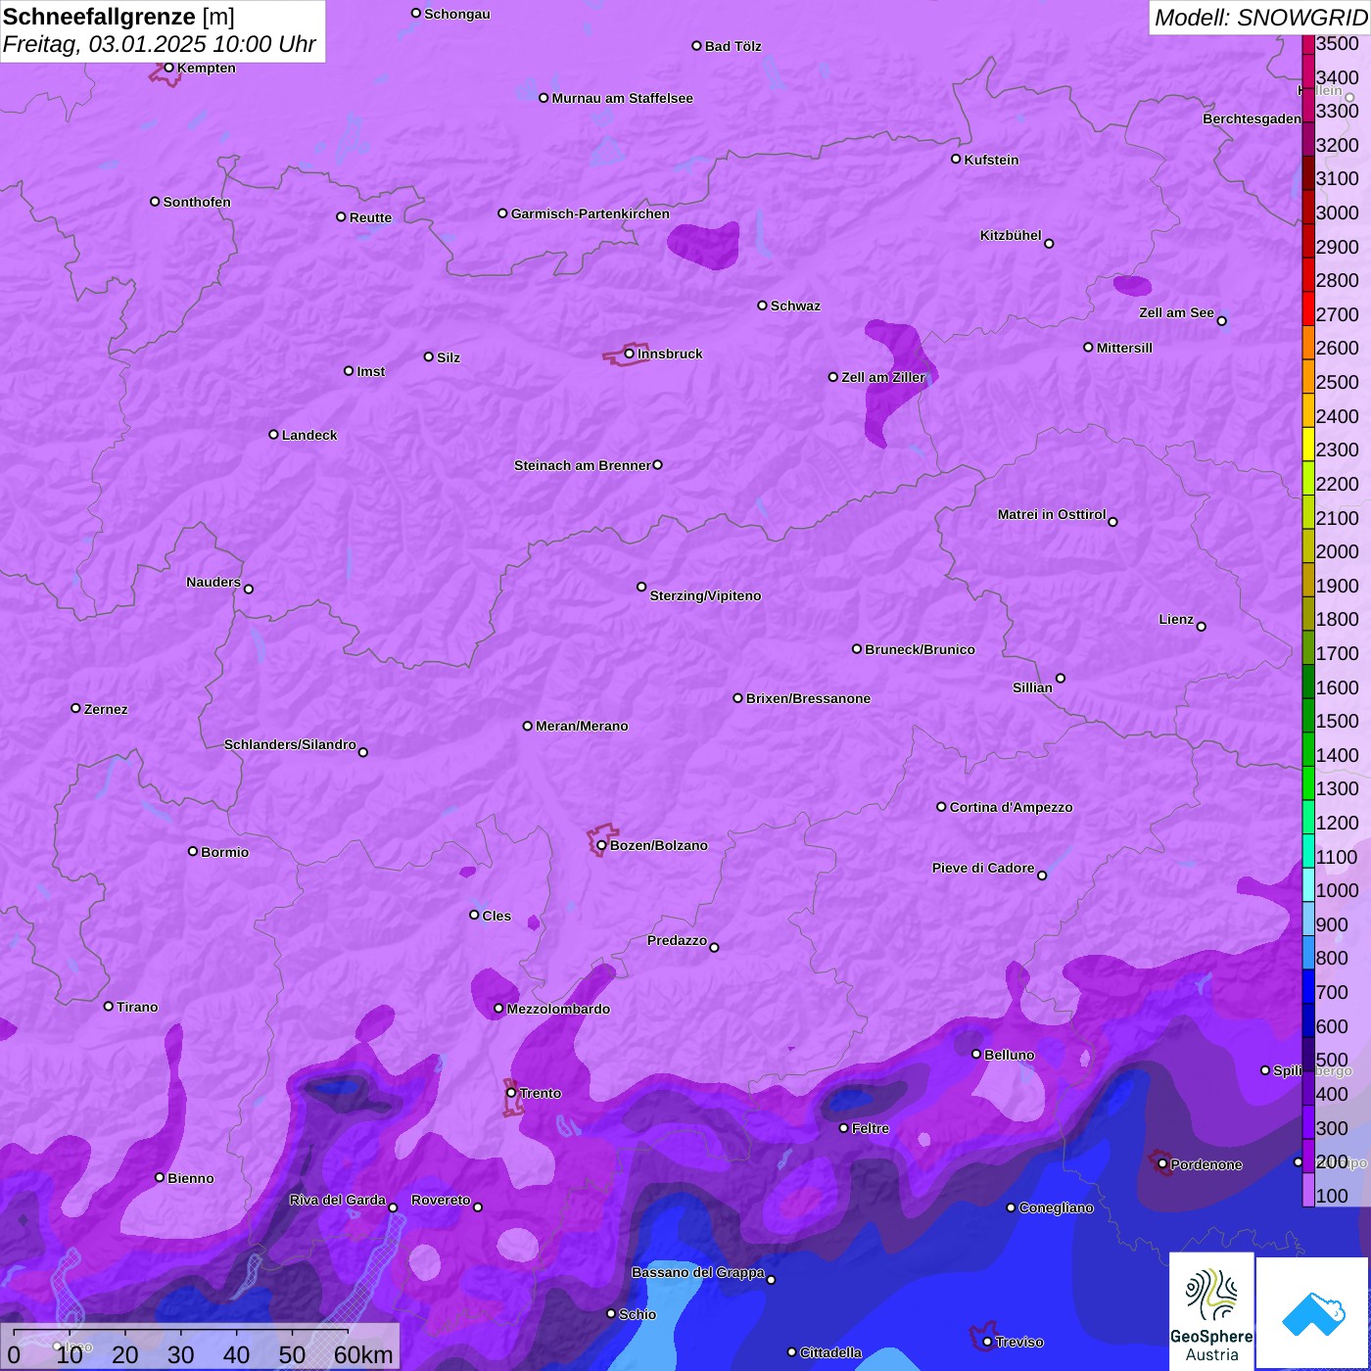Screen dimensions: 1371x1371
Task: Click the Bormio location dot
Action: 193,851
